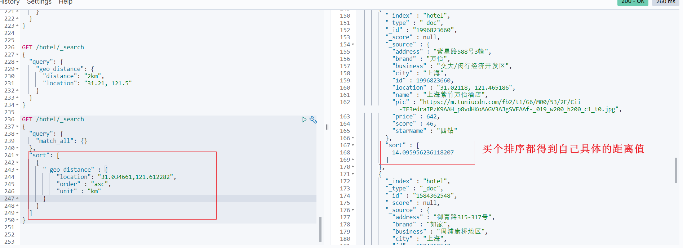Click the "score" : 46 line
The height and width of the screenshot is (248, 683).
click(414, 123)
